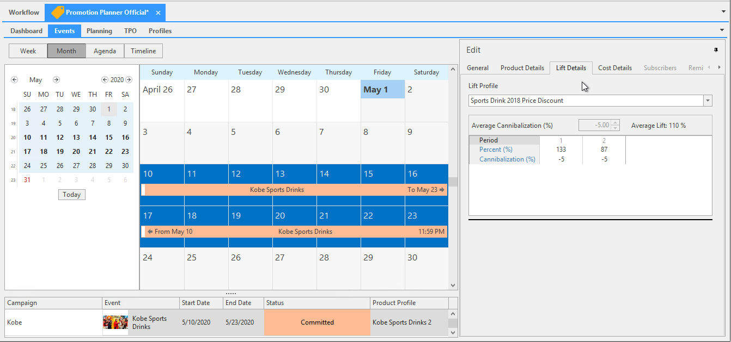The width and height of the screenshot is (731, 342).
Task: Click the Committed status cell
Action: coord(317,322)
